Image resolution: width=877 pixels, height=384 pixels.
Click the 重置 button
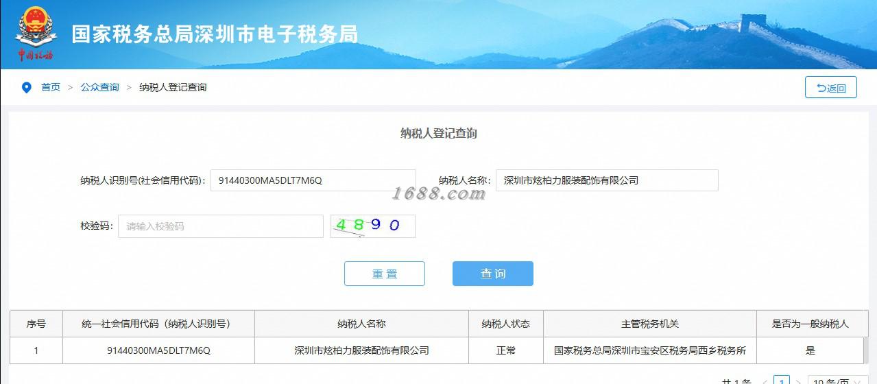pyautogui.click(x=385, y=274)
